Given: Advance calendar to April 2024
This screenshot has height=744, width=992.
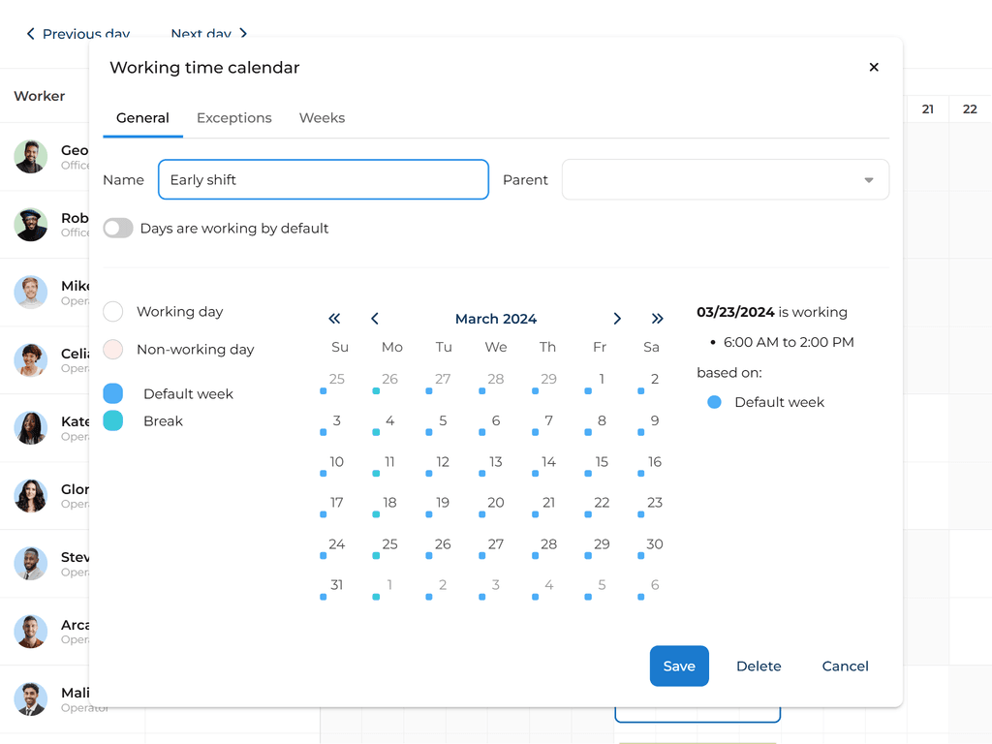Looking at the screenshot, I should (x=617, y=318).
